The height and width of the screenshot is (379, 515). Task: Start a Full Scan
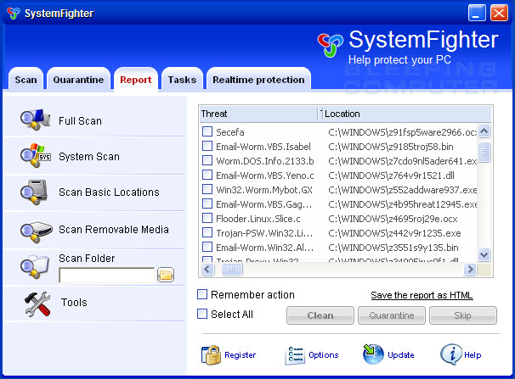(x=80, y=121)
